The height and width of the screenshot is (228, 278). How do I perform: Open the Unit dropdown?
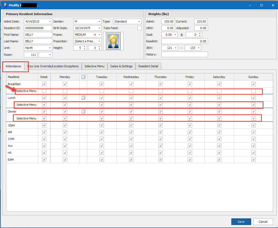(x=50, y=48)
